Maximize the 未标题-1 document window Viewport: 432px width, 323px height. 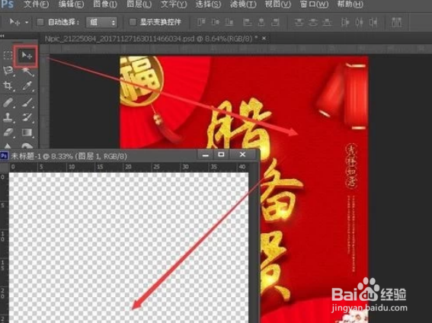[x=221, y=155]
